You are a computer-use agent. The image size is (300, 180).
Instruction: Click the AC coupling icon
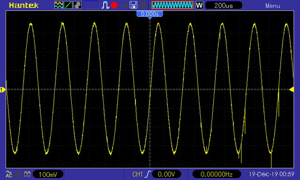point(9,174)
